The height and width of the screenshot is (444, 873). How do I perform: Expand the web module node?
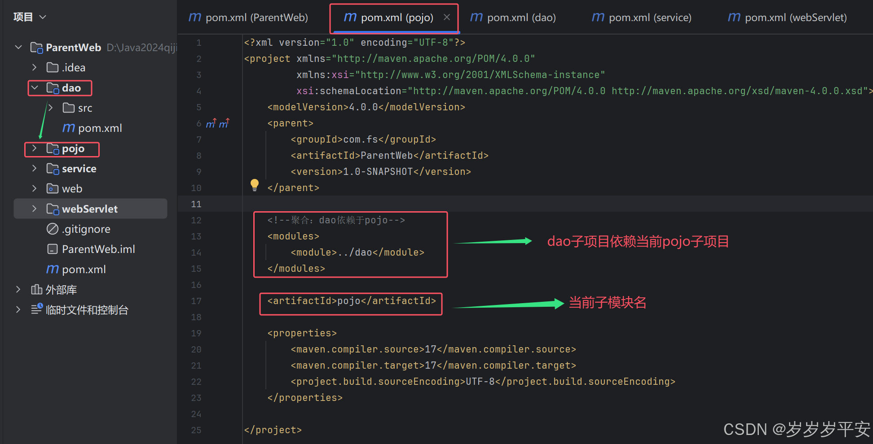click(35, 188)
